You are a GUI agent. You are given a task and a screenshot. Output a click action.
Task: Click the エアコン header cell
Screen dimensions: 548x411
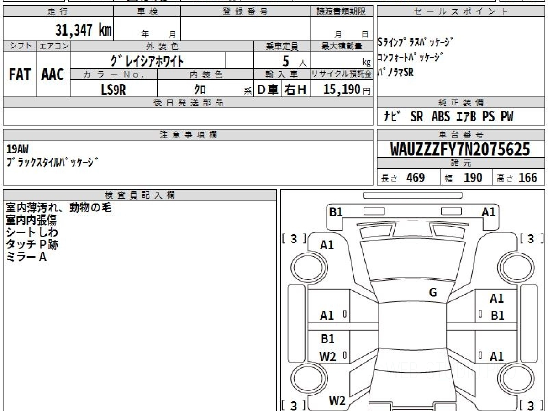click(x=53, y=46)
